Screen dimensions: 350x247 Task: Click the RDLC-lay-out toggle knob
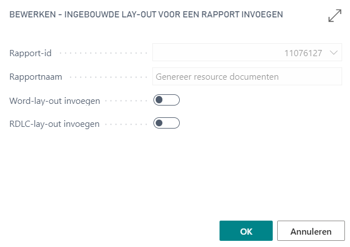coord(160,123)
